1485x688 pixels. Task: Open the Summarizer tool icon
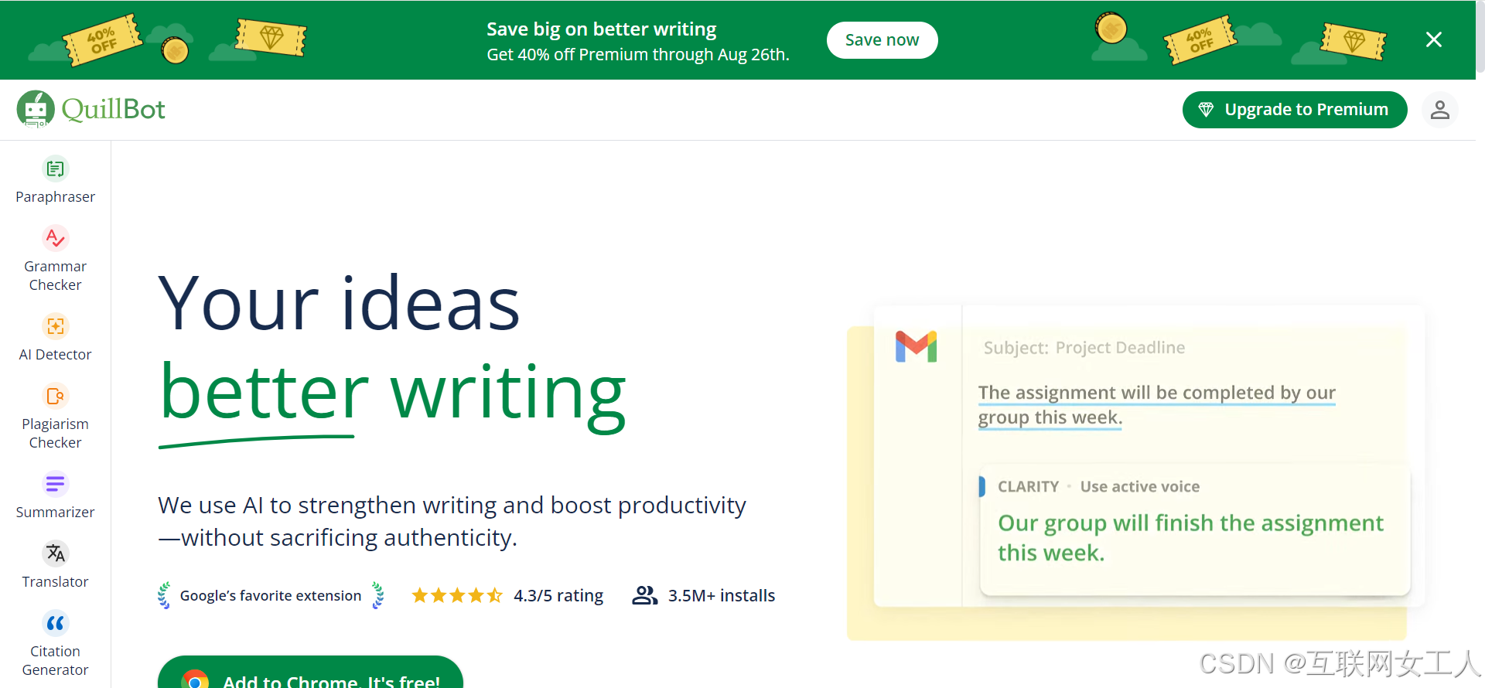tap(55, 484)
